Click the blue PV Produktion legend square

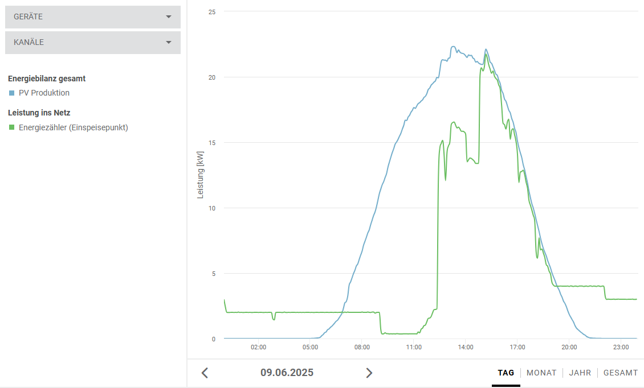11,93
